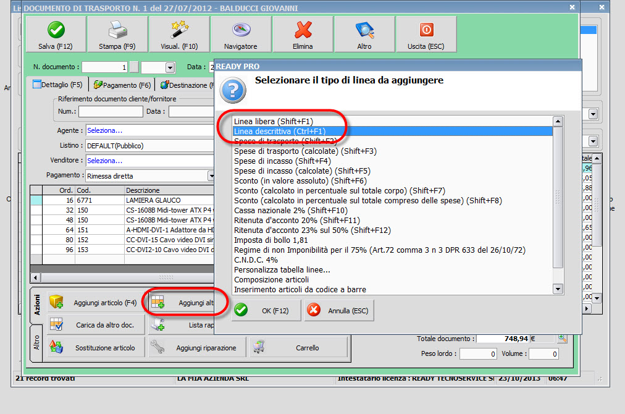Select C.N.D.C. 4% entry
The width and height of the screenshot is (625, 414).
click(393, 260)
